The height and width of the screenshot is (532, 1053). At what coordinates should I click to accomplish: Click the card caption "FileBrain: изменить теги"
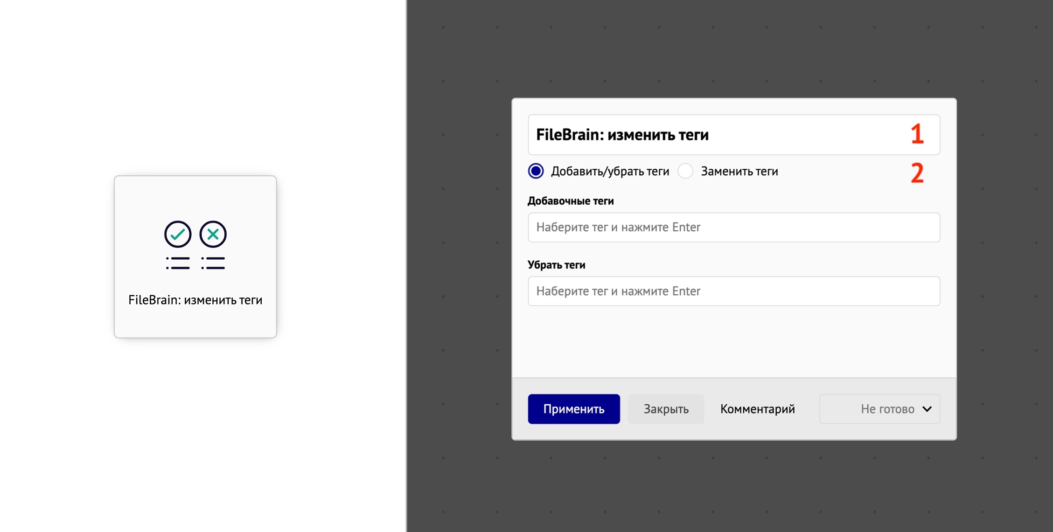click(195, 300)
